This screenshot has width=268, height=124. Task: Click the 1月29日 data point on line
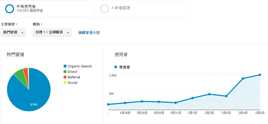(x=142, y=101)
